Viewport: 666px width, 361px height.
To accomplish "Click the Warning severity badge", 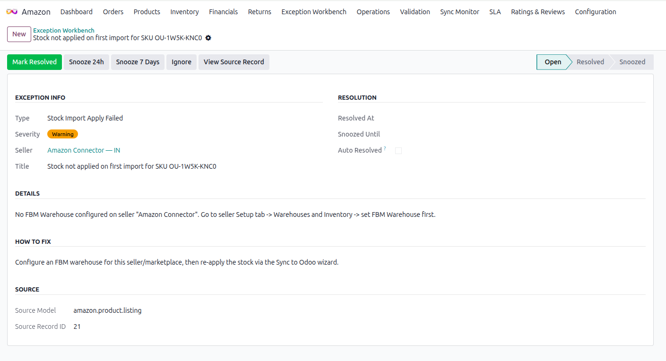I will point(62,134).
